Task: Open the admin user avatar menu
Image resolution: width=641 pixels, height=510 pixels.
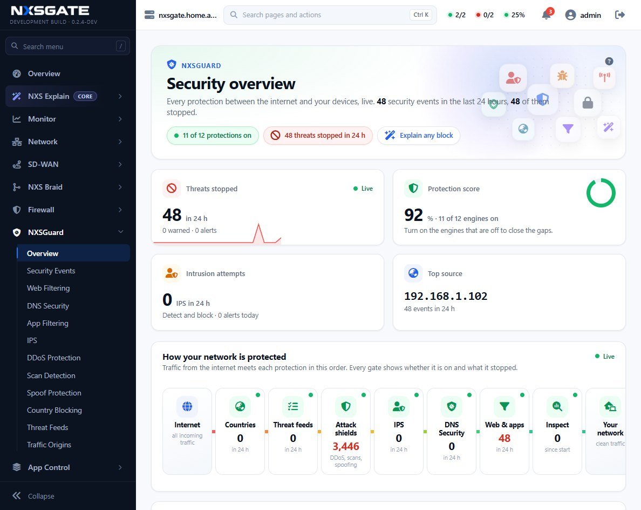Action: 570,15
